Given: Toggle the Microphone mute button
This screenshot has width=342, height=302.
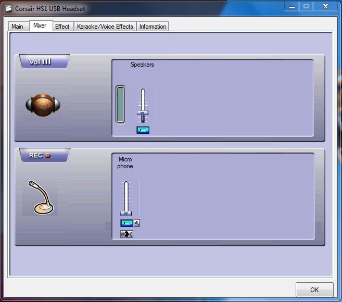Looking at the screenshot, I should tap(126, 223).
